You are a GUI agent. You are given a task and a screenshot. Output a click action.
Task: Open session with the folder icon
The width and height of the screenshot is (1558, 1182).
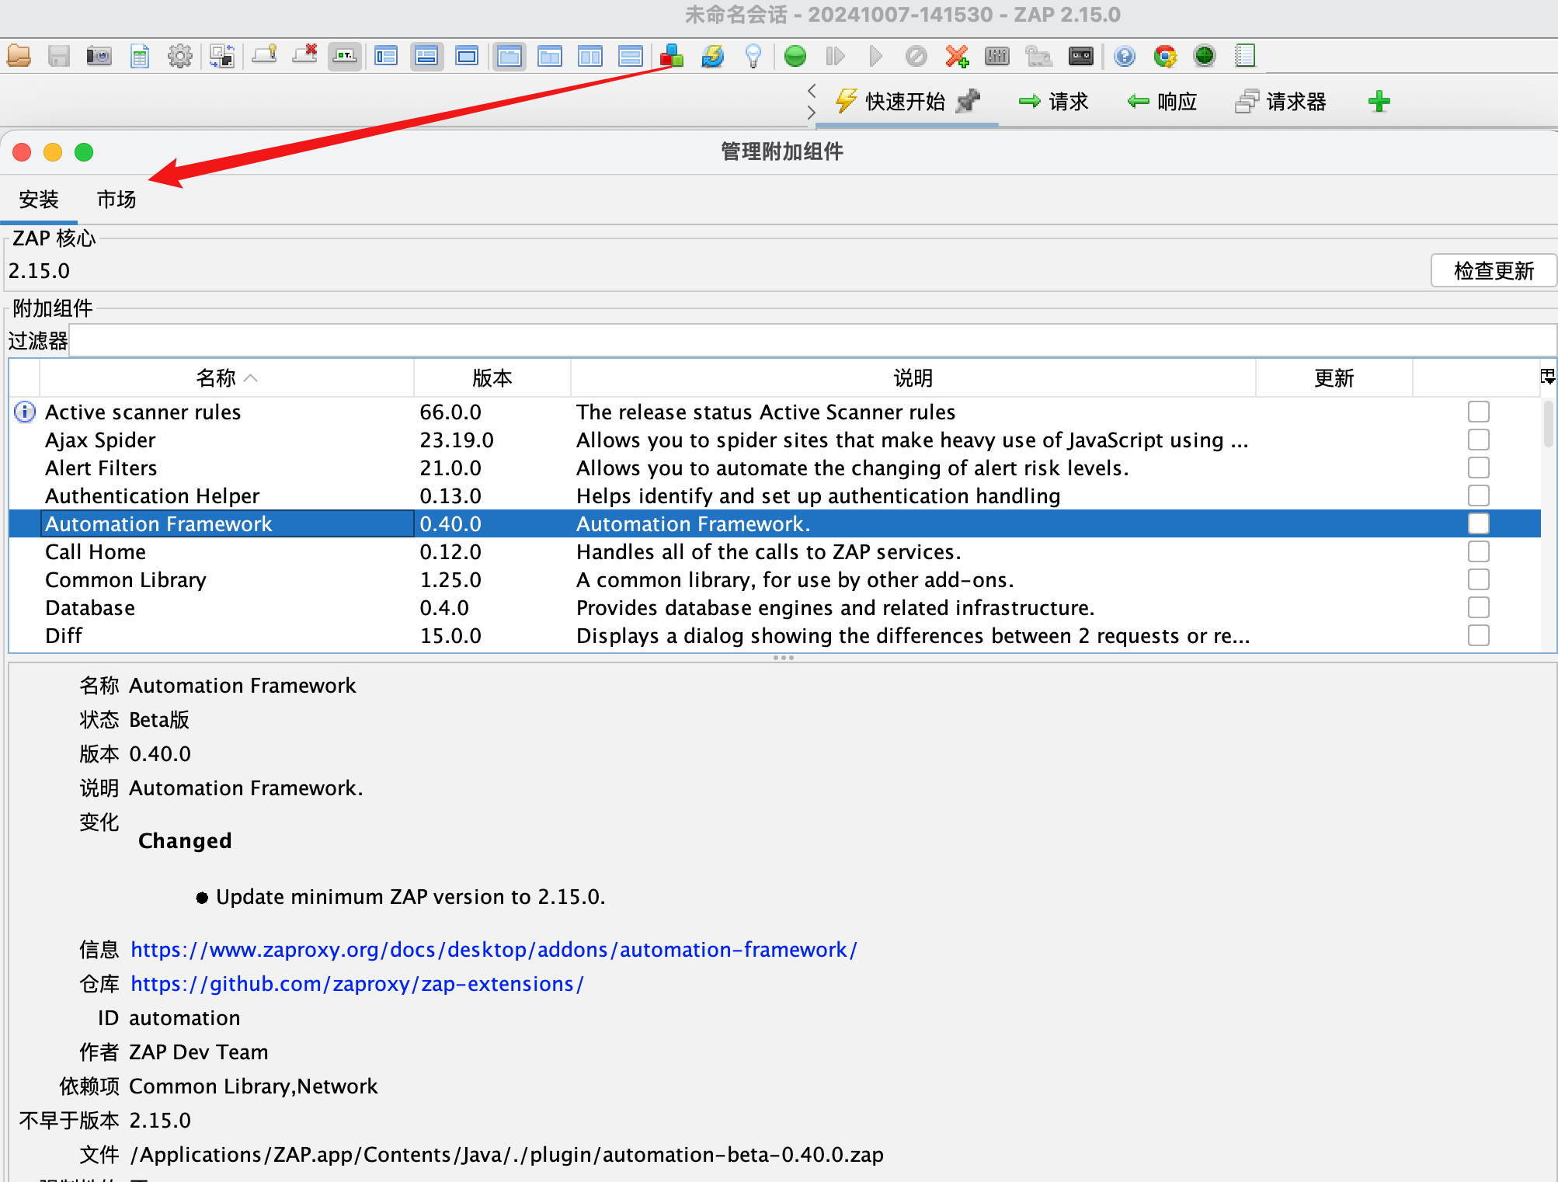coord(19,56)
